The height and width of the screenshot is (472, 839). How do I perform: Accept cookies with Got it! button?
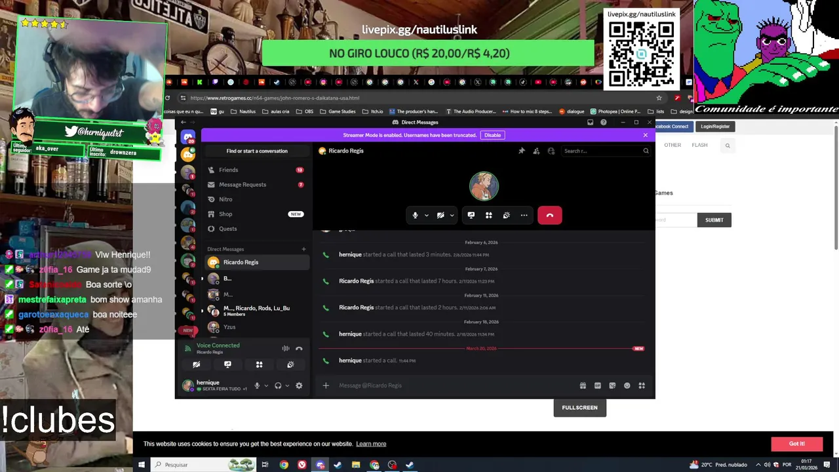click(x=796, y=444)
